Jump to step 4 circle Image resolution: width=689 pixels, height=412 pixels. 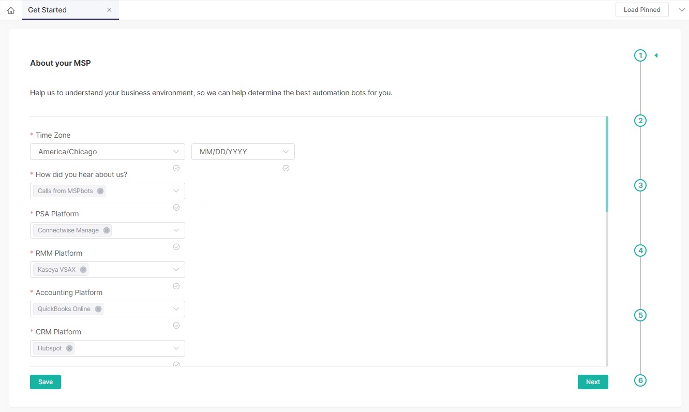pyautogui.click(x=640, y=251)
